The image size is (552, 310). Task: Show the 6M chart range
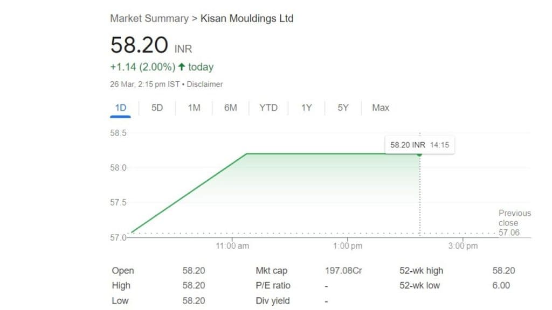pos(231,108)
